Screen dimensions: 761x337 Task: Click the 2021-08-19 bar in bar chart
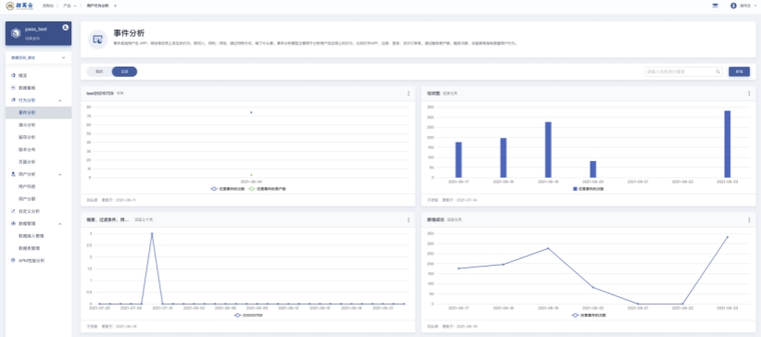(x=548, y=150)
